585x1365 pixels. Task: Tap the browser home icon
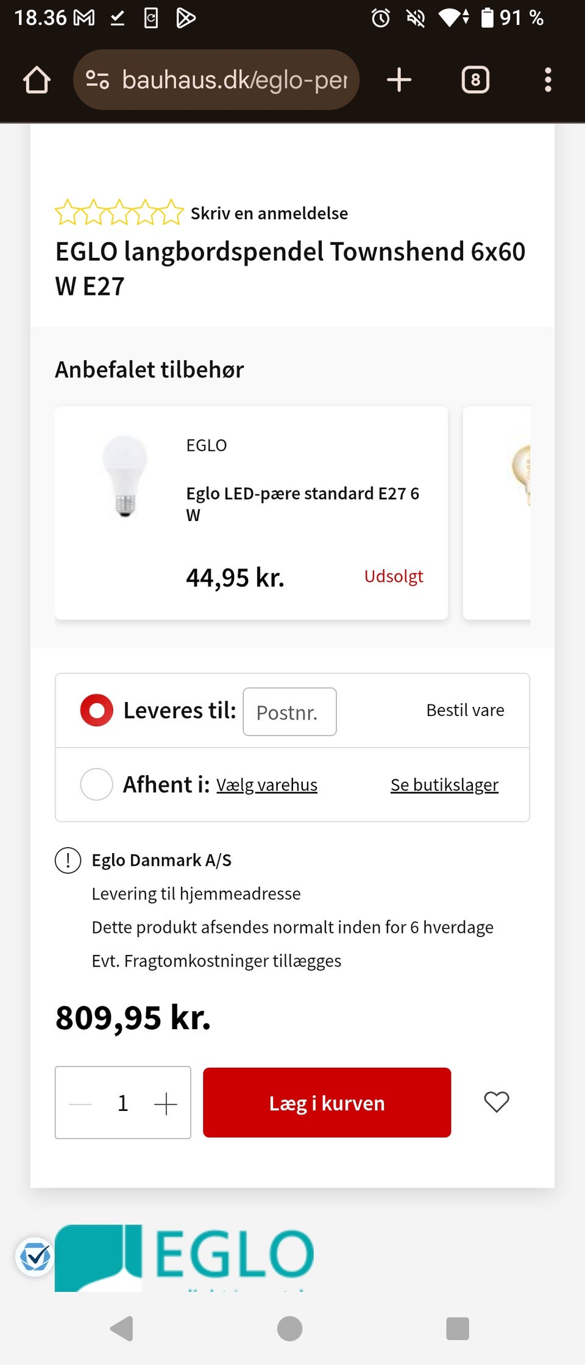[37, 80]
